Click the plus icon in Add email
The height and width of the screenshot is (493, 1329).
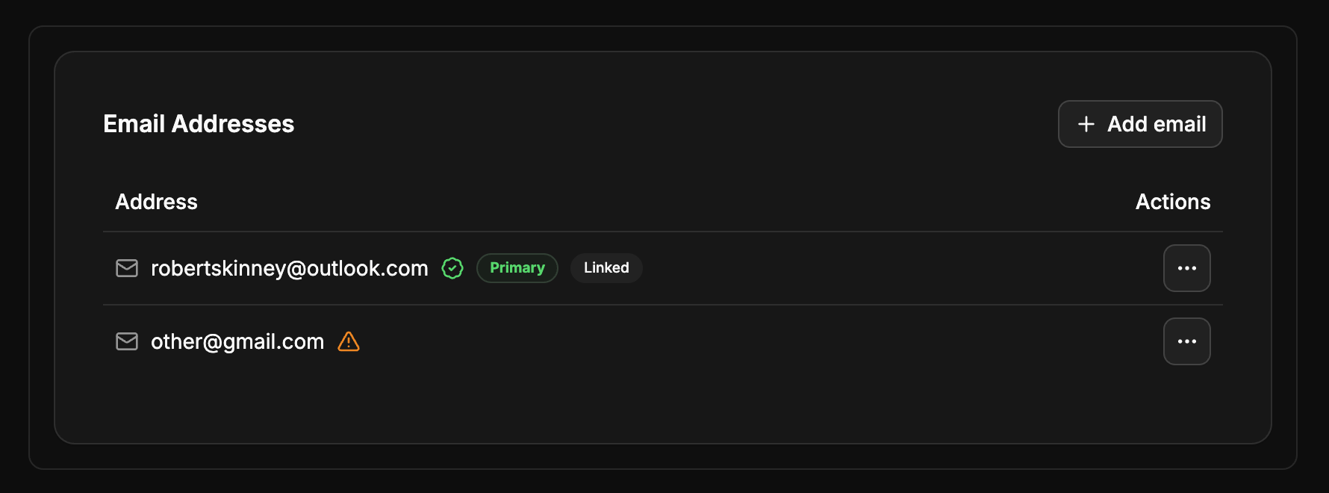1086,124
